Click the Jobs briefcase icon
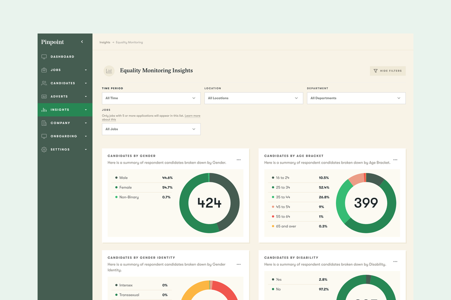Viewport: 451px width, 300px height. click(44, 70)
